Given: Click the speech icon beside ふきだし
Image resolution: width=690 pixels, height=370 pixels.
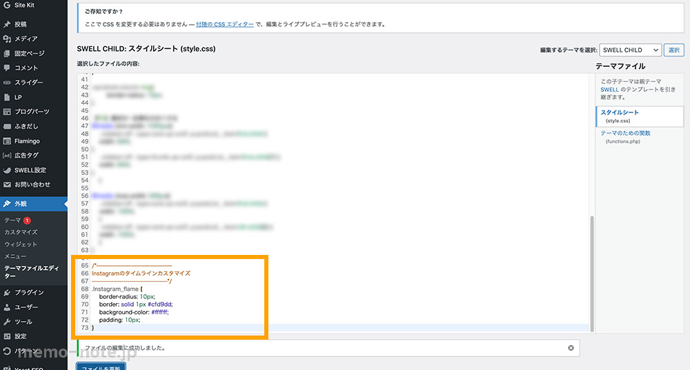Looking at the screenshot, I should point(7,126).
